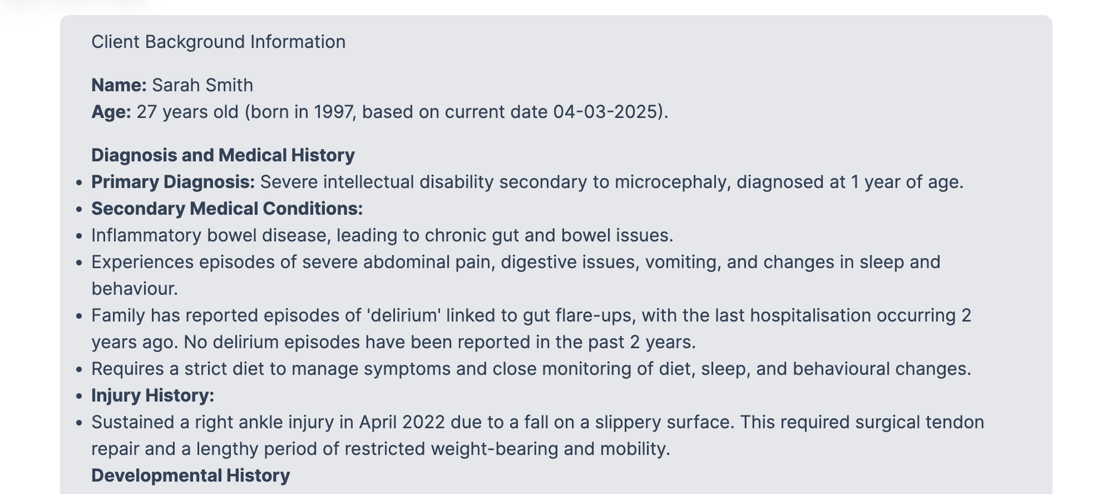This screenshot has height=494, width=1097.
Task: Click the bullet point beside "Primary Diagnosis"
Action: pos(79,183)
